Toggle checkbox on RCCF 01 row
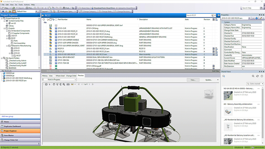 (x=56, y=49)
